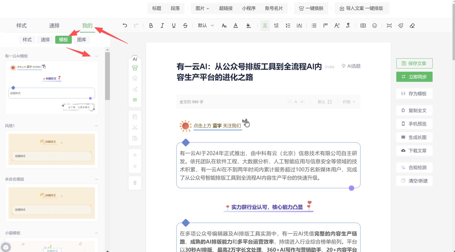Switch to the 样式 main tab

point(21,26)
